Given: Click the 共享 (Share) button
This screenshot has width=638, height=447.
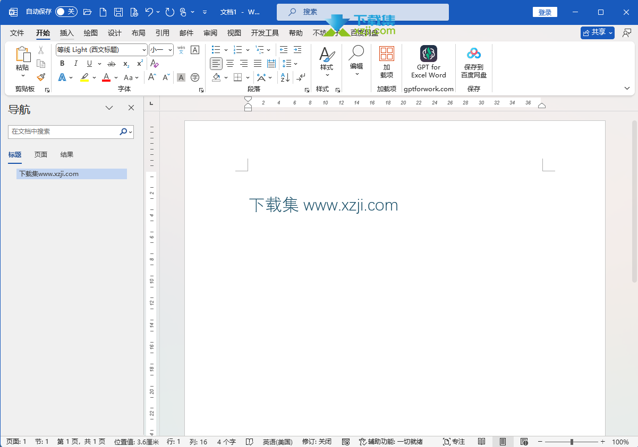Looking at the screenshot, I should (x=598, y=33).
